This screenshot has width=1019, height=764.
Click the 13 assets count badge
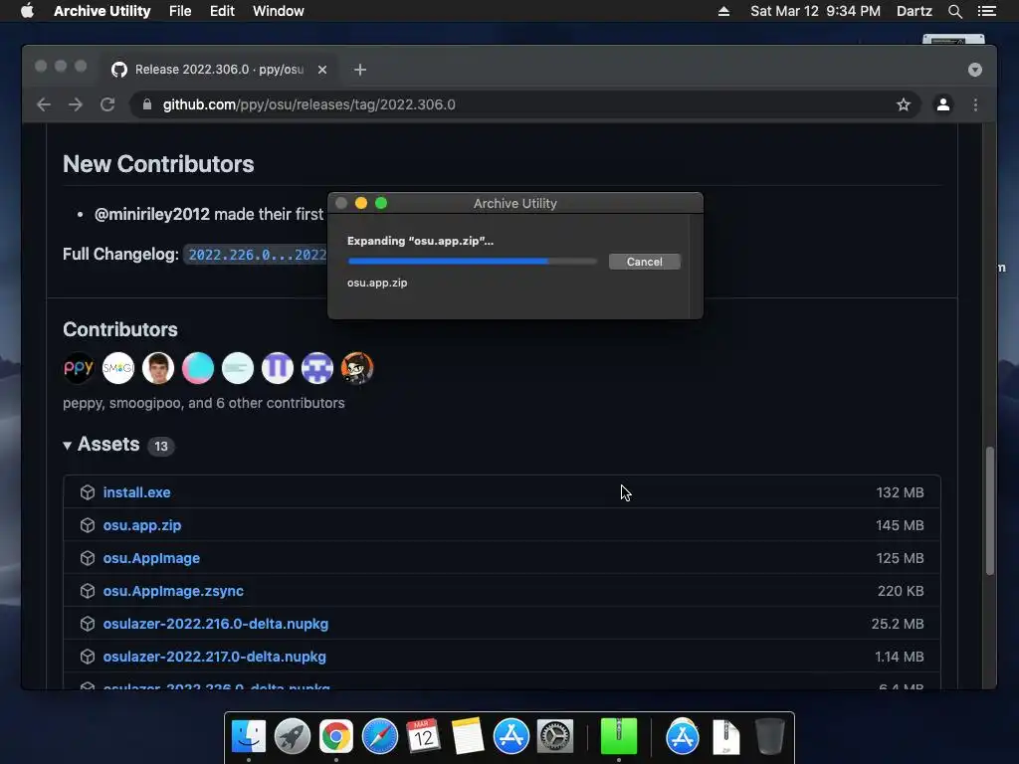tap(160, 447)
